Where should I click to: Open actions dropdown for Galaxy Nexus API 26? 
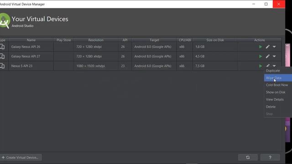274,47
